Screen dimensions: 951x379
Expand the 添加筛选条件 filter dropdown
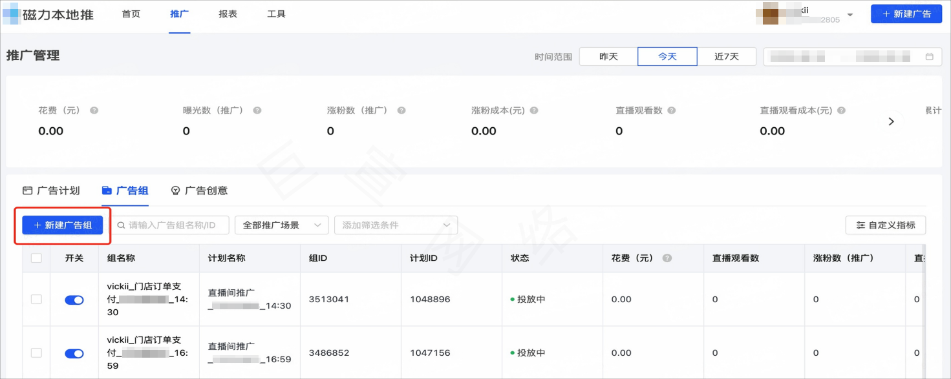(396, 225)
